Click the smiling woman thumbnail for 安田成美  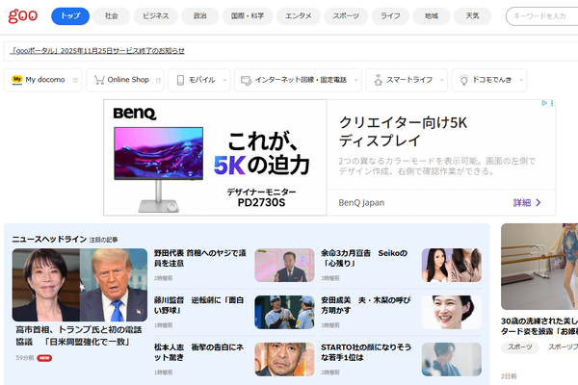[x=451, y=312]
